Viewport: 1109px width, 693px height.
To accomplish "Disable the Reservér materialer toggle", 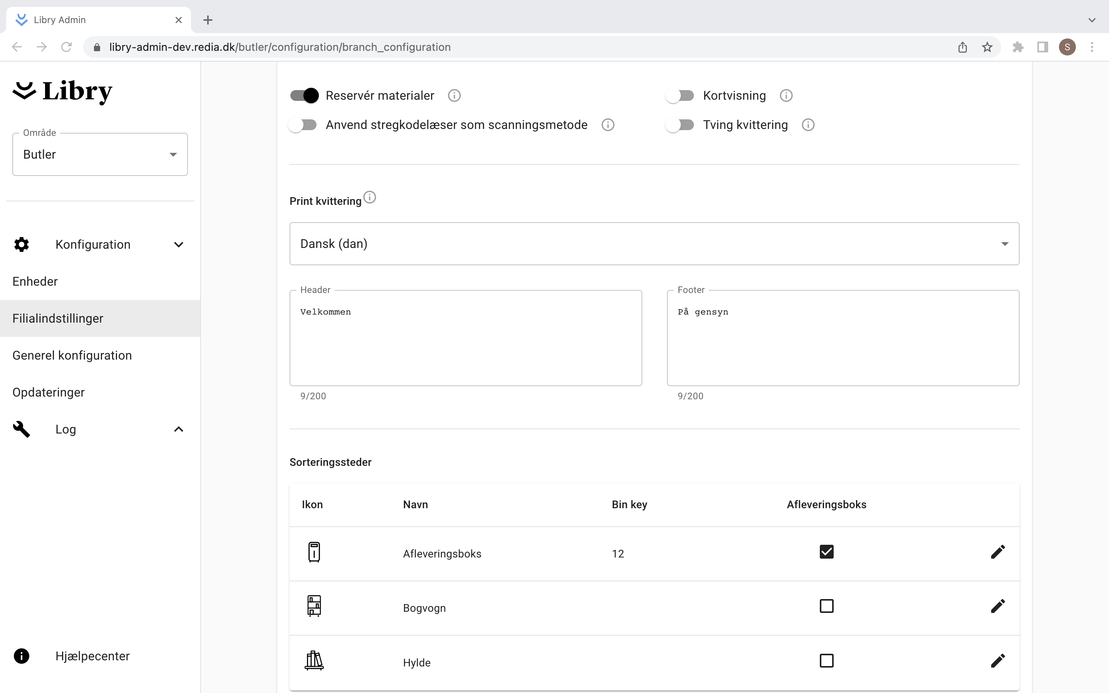I will (x=304, y=96).
